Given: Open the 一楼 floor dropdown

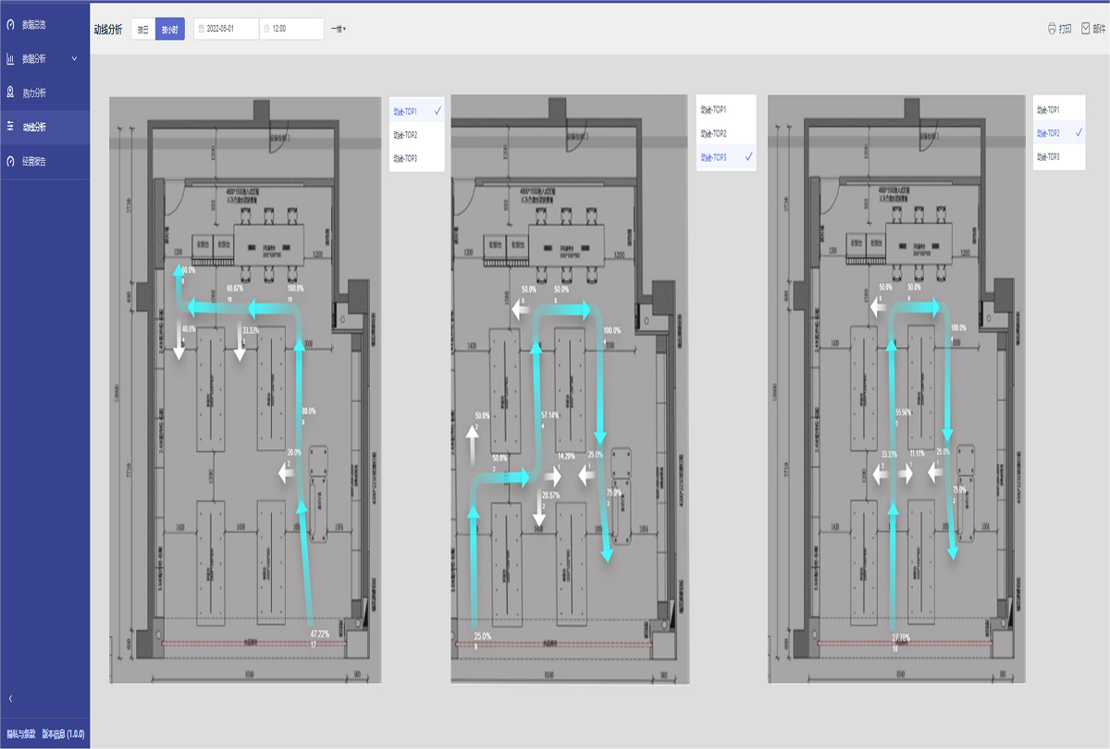Looking at the screenshot, I should tap(338, 29).
